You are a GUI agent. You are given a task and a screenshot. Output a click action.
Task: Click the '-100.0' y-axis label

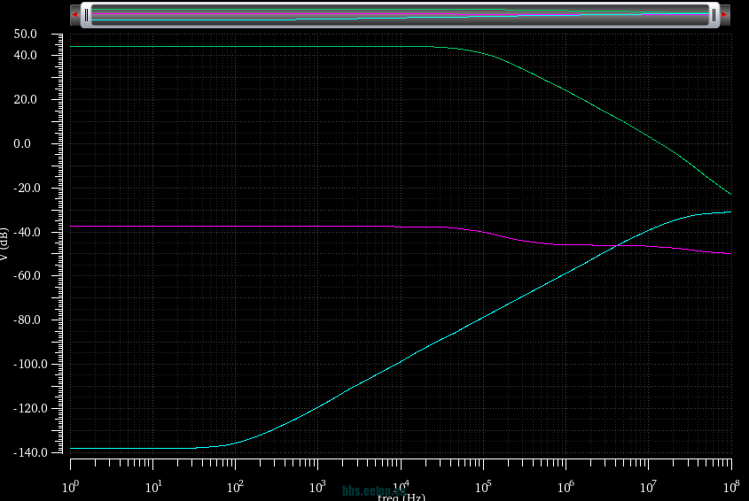point(30,365)
